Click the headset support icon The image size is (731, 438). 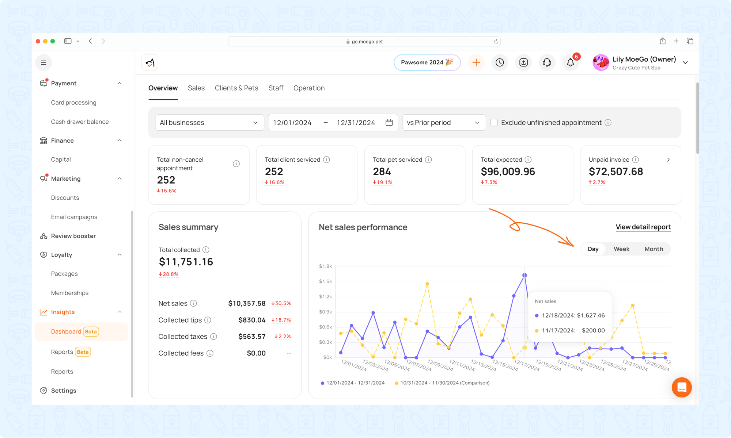click(547, 62)
